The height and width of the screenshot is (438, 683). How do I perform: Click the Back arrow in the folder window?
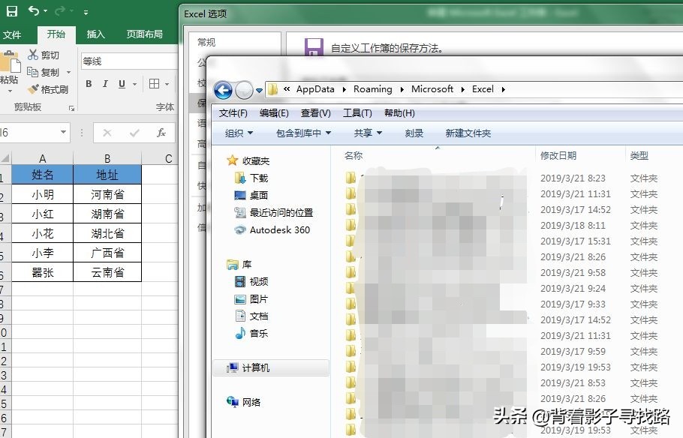(223, 91)
